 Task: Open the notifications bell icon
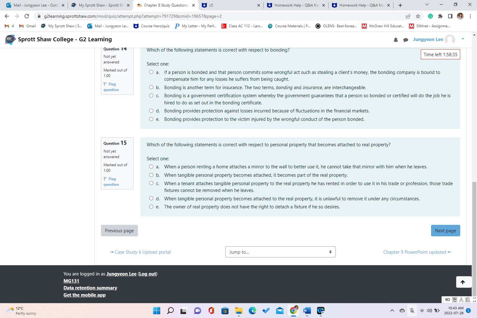pyautogui.click(x=396, y=40)
